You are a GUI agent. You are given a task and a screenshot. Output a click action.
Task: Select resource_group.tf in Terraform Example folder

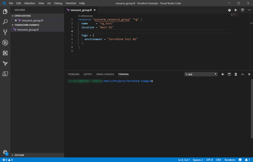tap(28, 30)
